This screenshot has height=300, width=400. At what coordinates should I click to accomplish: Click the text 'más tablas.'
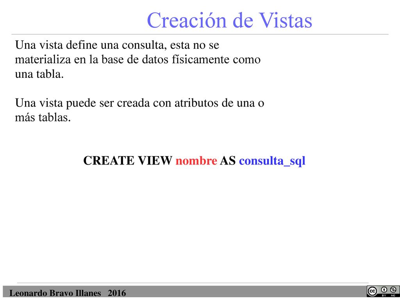click(x=43, y=118)
